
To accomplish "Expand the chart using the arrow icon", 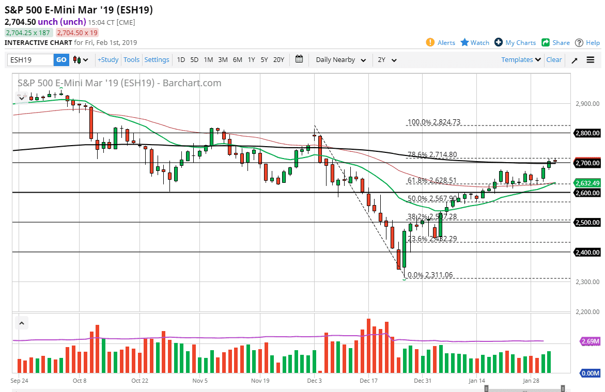I will pyautogui.click(x=574, y=59).
